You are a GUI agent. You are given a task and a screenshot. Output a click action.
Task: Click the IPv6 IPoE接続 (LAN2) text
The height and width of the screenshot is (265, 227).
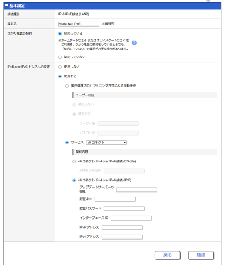click(74, 14)
